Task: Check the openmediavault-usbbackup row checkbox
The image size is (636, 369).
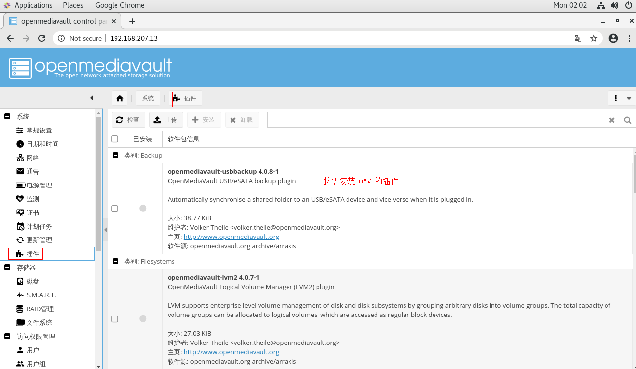Action: tap(115, 208)
